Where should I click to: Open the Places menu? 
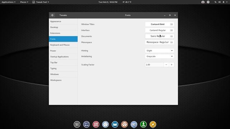24,2
